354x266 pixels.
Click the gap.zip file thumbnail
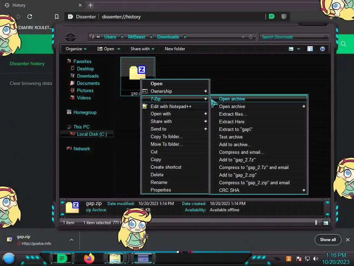137,72
